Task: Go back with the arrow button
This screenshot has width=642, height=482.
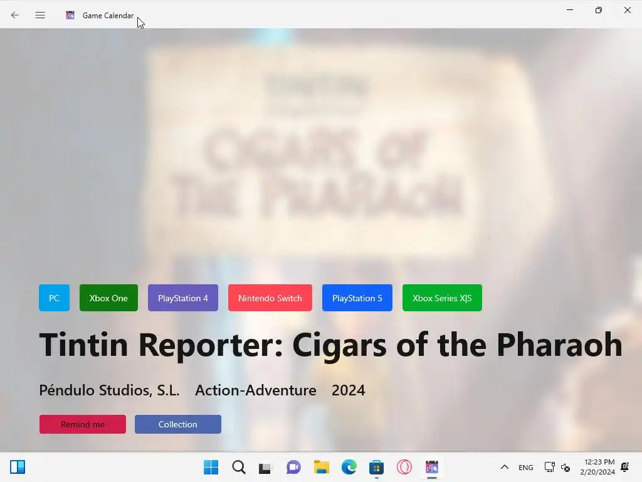Action: (x=15, y=15)
